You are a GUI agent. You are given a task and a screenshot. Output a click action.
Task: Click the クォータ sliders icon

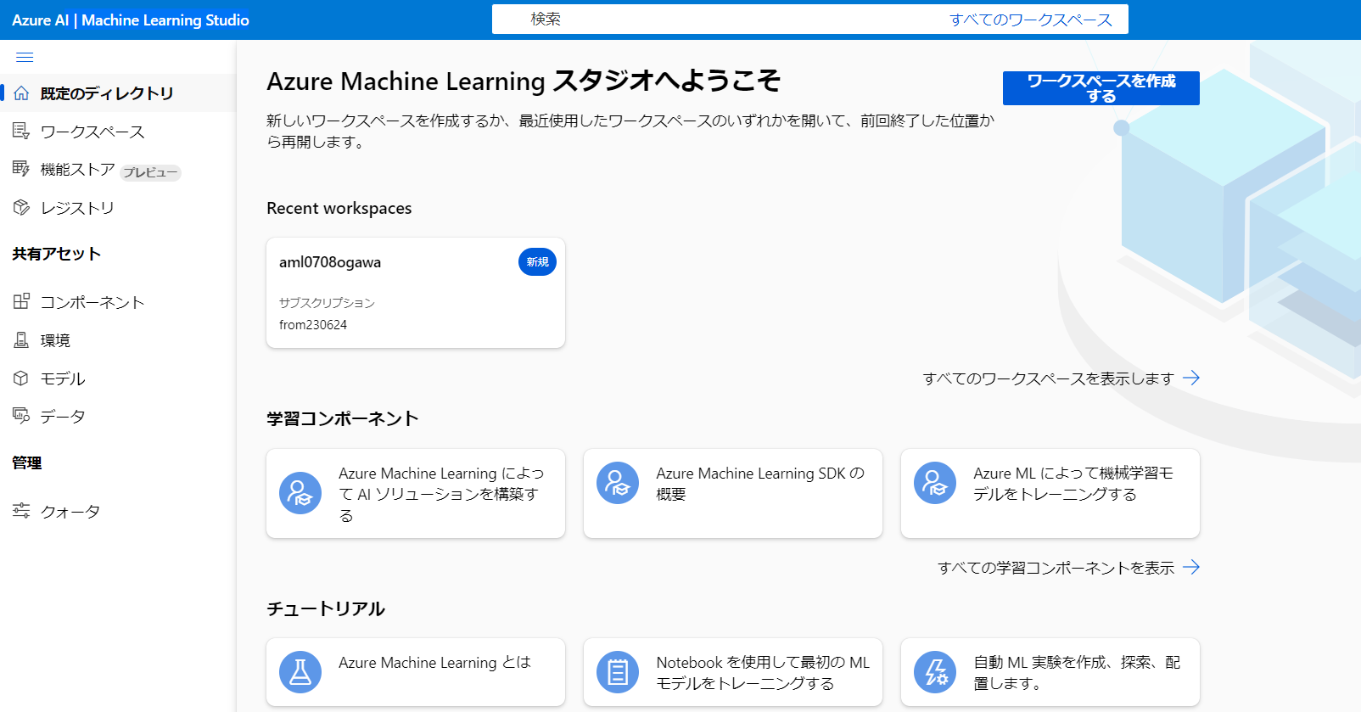coord(21,510)
